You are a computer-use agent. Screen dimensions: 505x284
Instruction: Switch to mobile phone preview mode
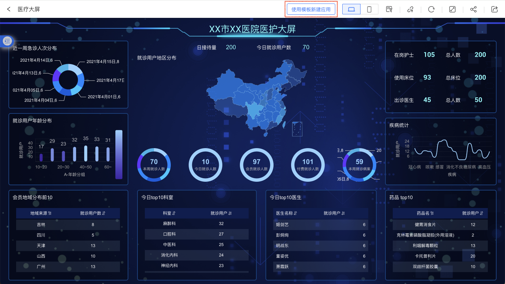(x=369, y=9)
